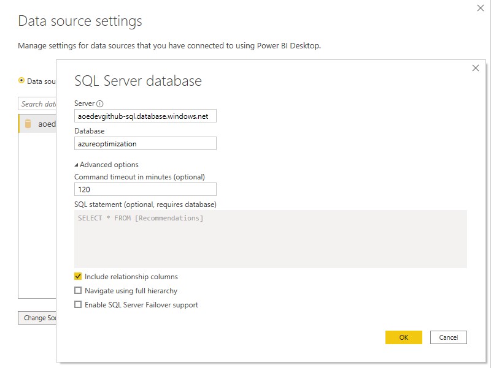This screenshot has width=491, height=368.
Task: Click the Server info icon
Action: pos(99,103)
